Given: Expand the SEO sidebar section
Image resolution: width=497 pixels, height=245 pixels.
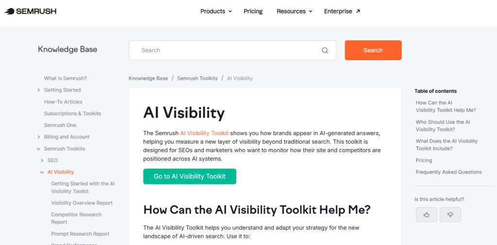Looking at the screenshot, I should [42, 160].
